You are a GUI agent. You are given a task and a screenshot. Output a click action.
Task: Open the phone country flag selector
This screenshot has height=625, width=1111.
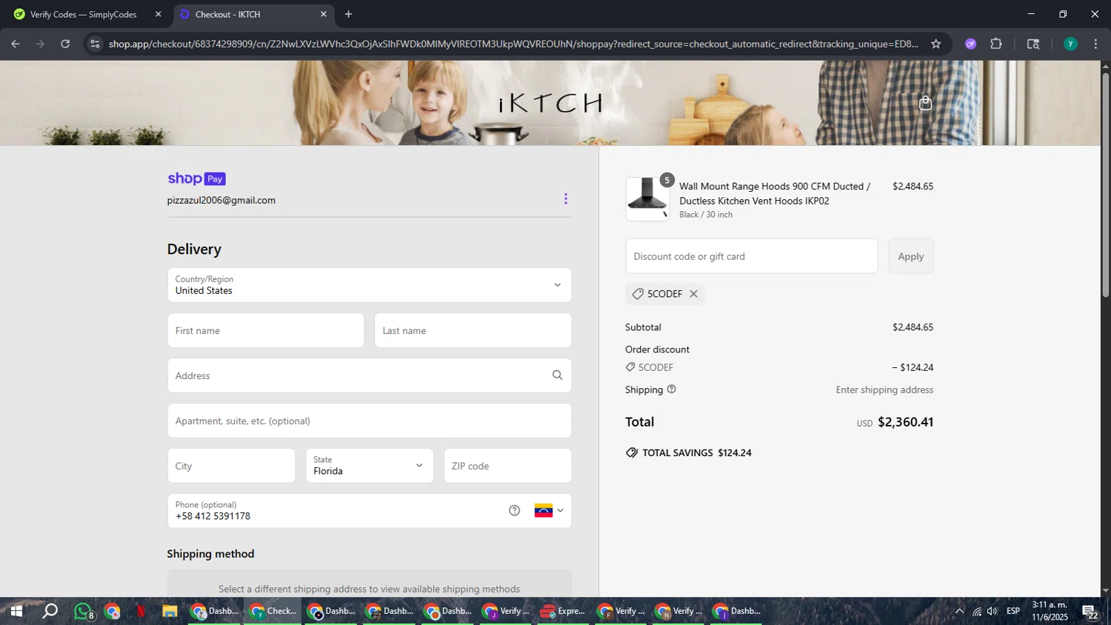tap(549, 510)
